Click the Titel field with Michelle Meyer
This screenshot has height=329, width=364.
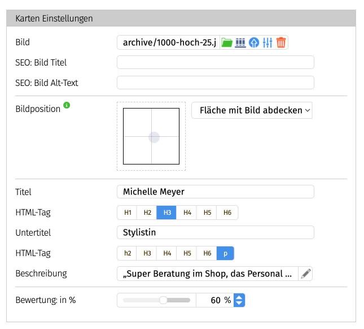[x=215, y=192]
